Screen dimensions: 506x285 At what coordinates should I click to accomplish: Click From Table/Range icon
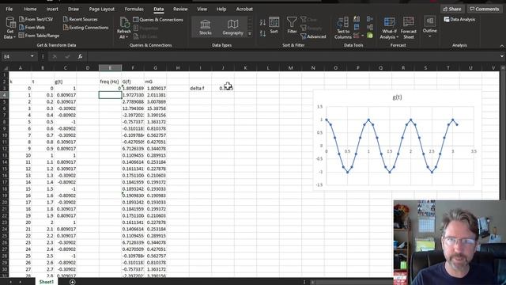coord(21,36)
